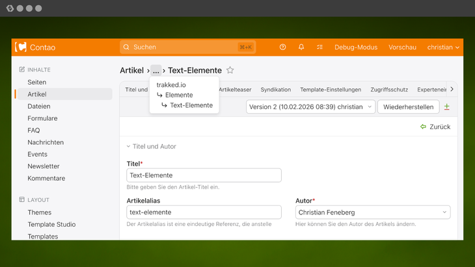Switch to the Template-Einstellungen tab
The height and width of the screenshot is (267, 475).
(x=330, y=90)
